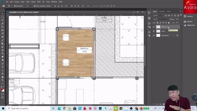This screenshot has height=111, width=197.
Task: Switch to the Channels tab
Action: (x=162, y=11)
